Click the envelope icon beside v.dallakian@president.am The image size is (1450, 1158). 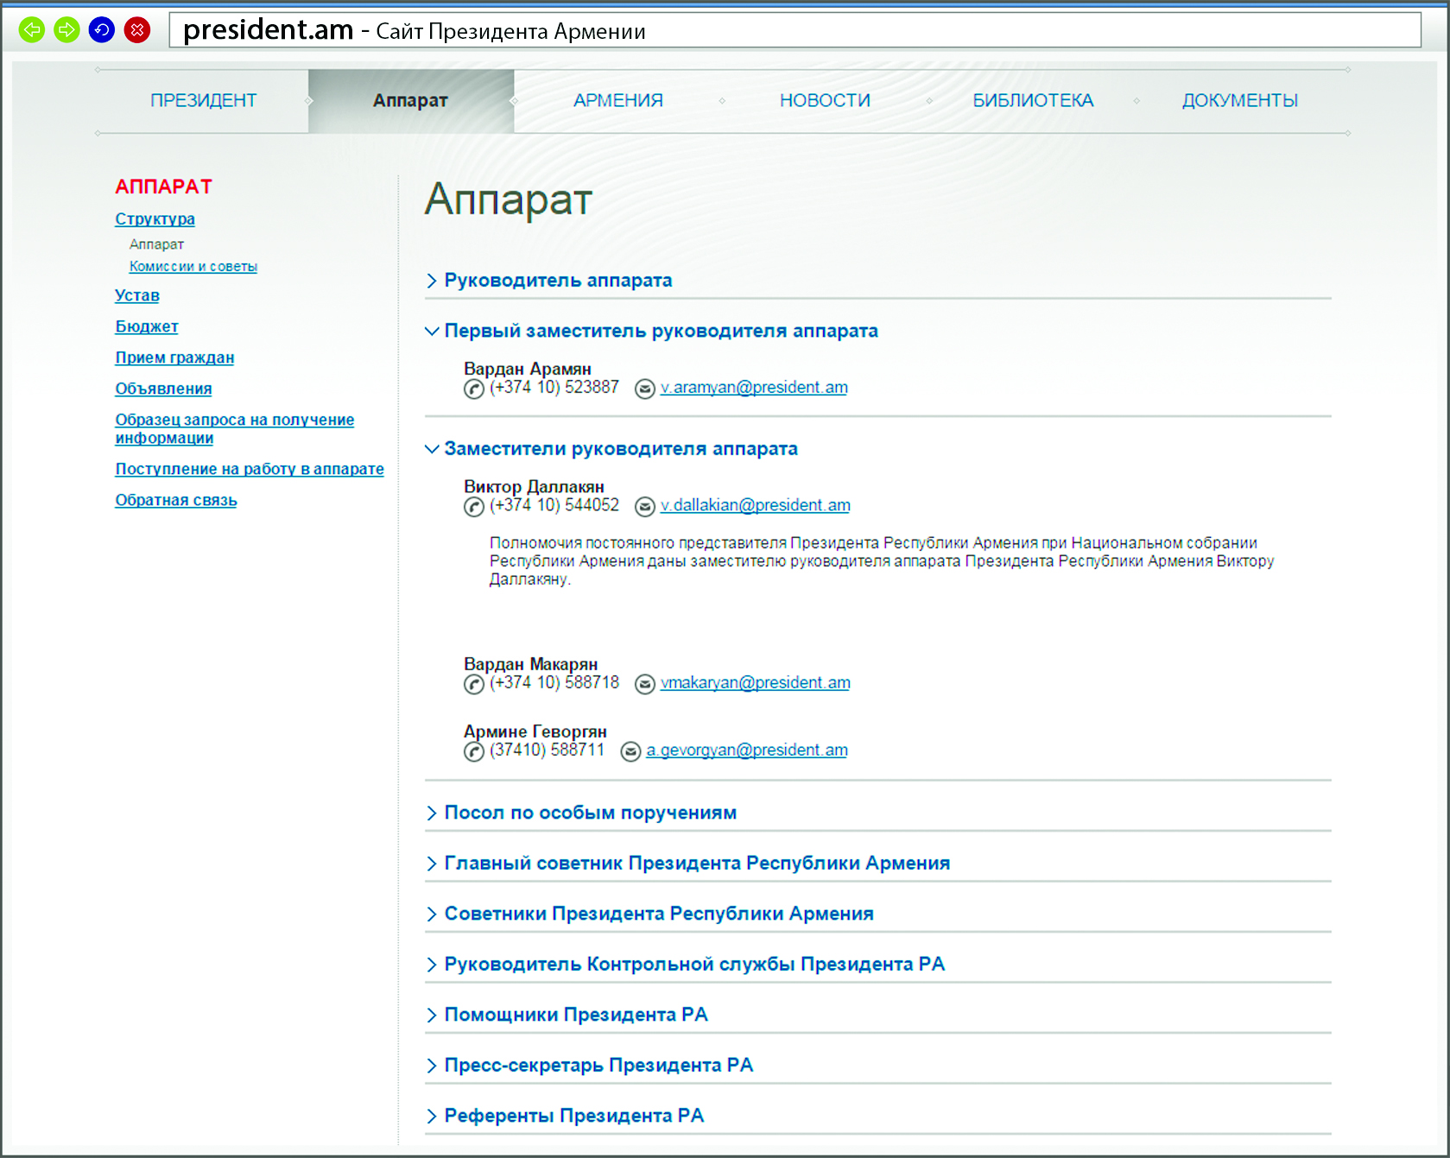click(x=645, y=507)
